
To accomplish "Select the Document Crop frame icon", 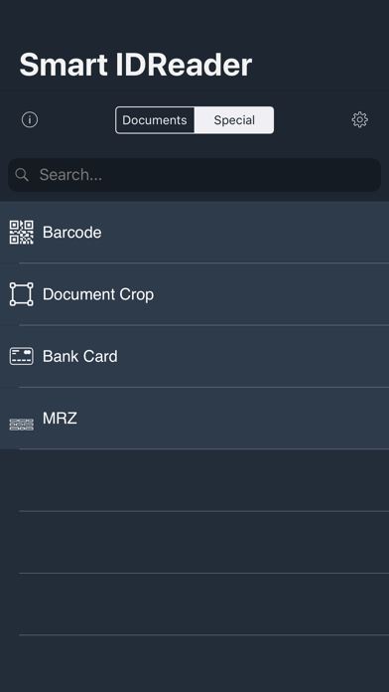I will (x=21, y=294).
